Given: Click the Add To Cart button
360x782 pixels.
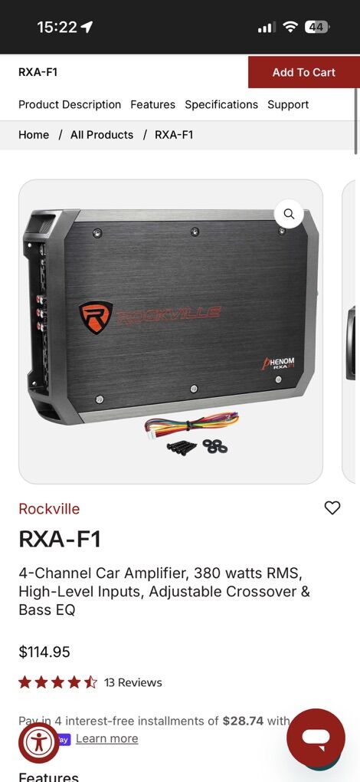Looking at the screenshot, I should 304,72.
